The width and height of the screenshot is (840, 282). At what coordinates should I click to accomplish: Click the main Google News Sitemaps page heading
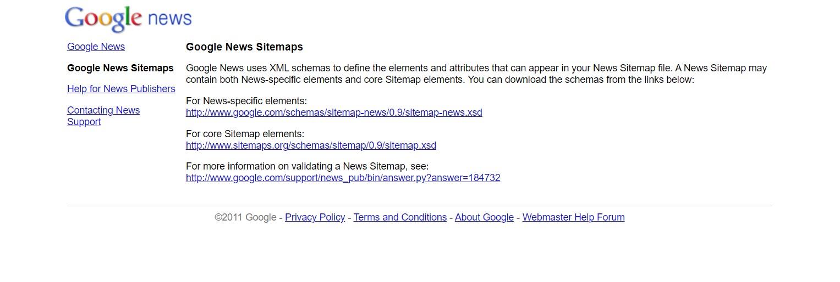[x=244, y=47]
